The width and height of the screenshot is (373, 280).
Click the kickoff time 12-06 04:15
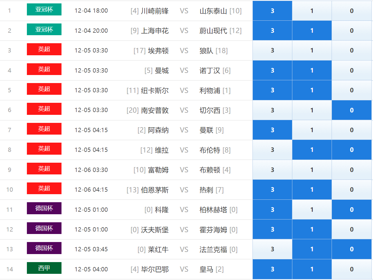point(91,190)
